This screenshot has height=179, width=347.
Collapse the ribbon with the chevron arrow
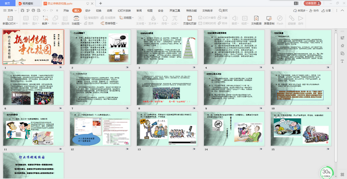tap(343, 10)
